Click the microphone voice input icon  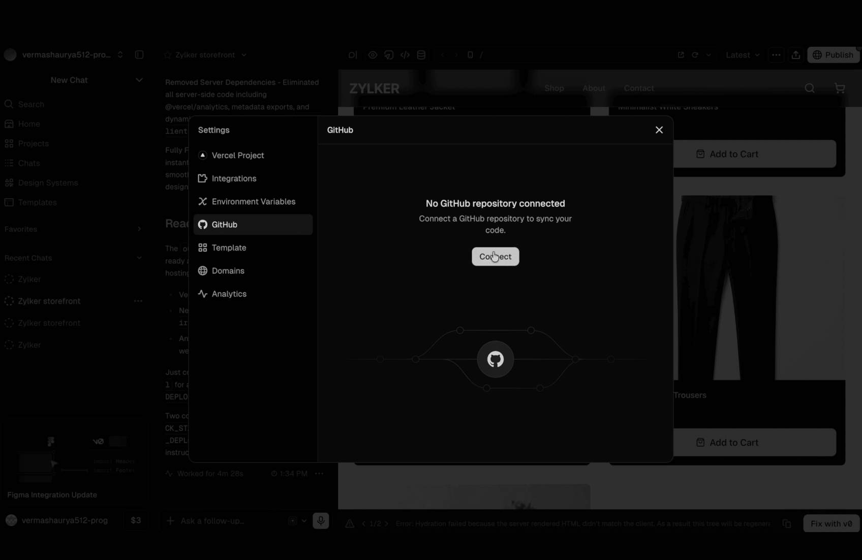(x=321, y=521)
